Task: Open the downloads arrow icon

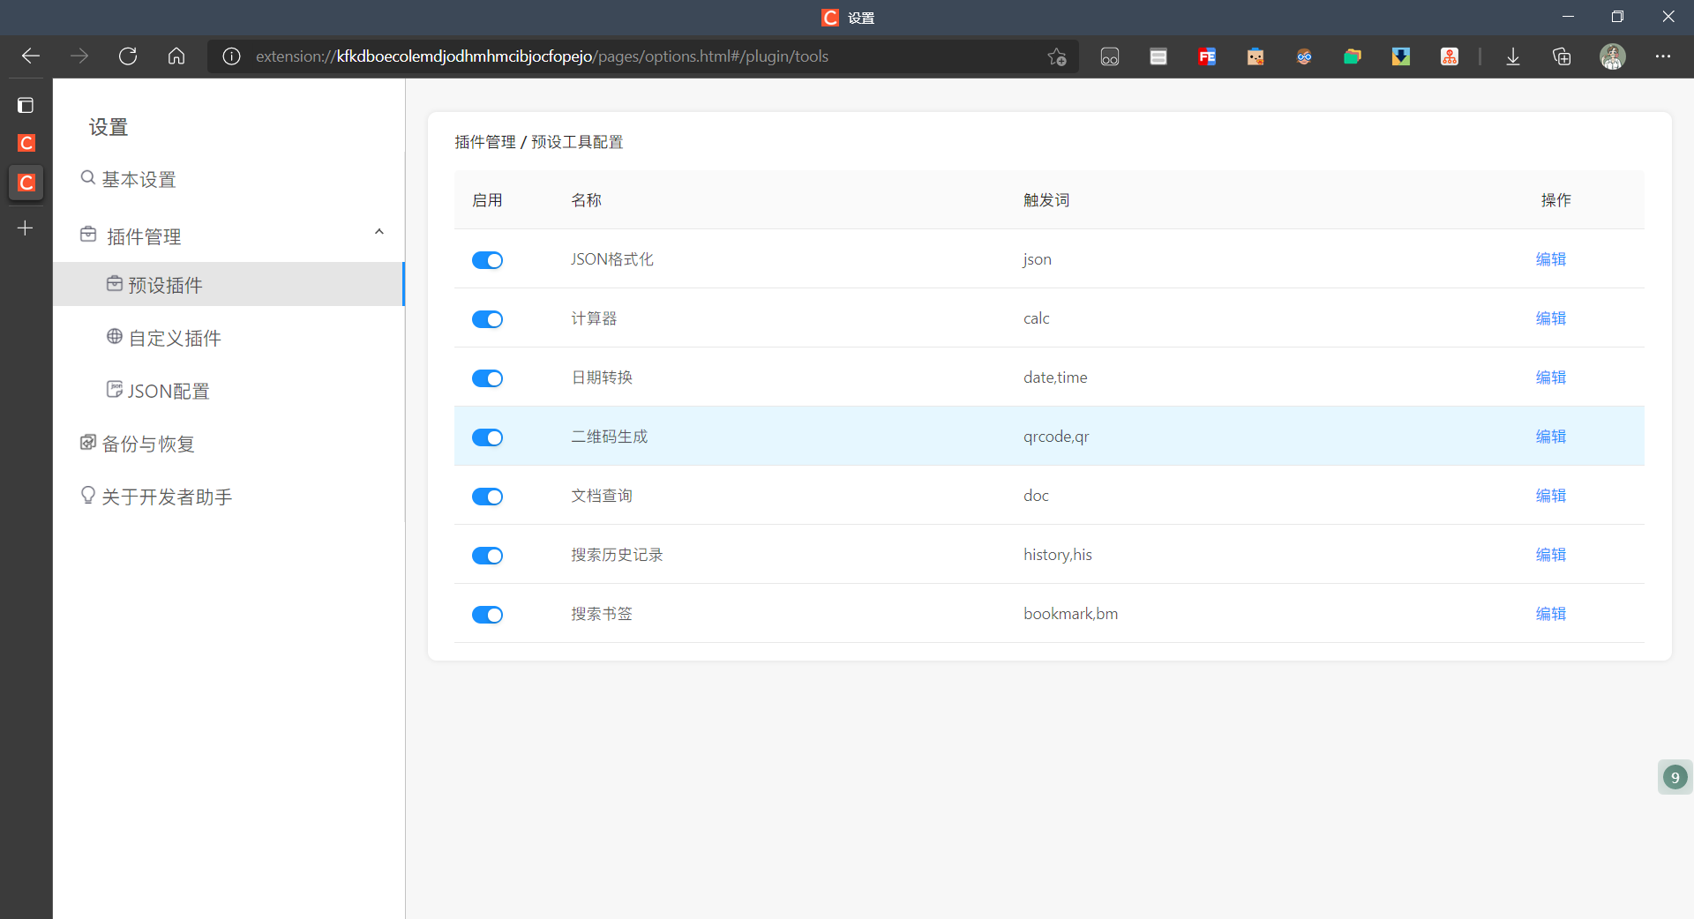Action: click(1513, 56)
